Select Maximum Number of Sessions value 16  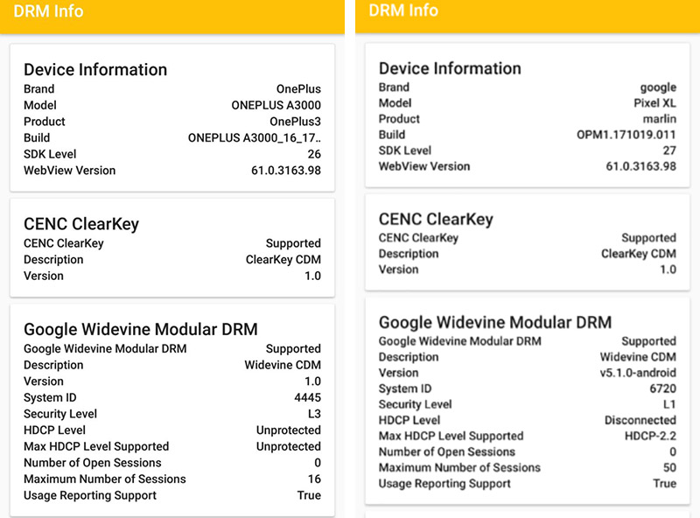pos(314,479)
